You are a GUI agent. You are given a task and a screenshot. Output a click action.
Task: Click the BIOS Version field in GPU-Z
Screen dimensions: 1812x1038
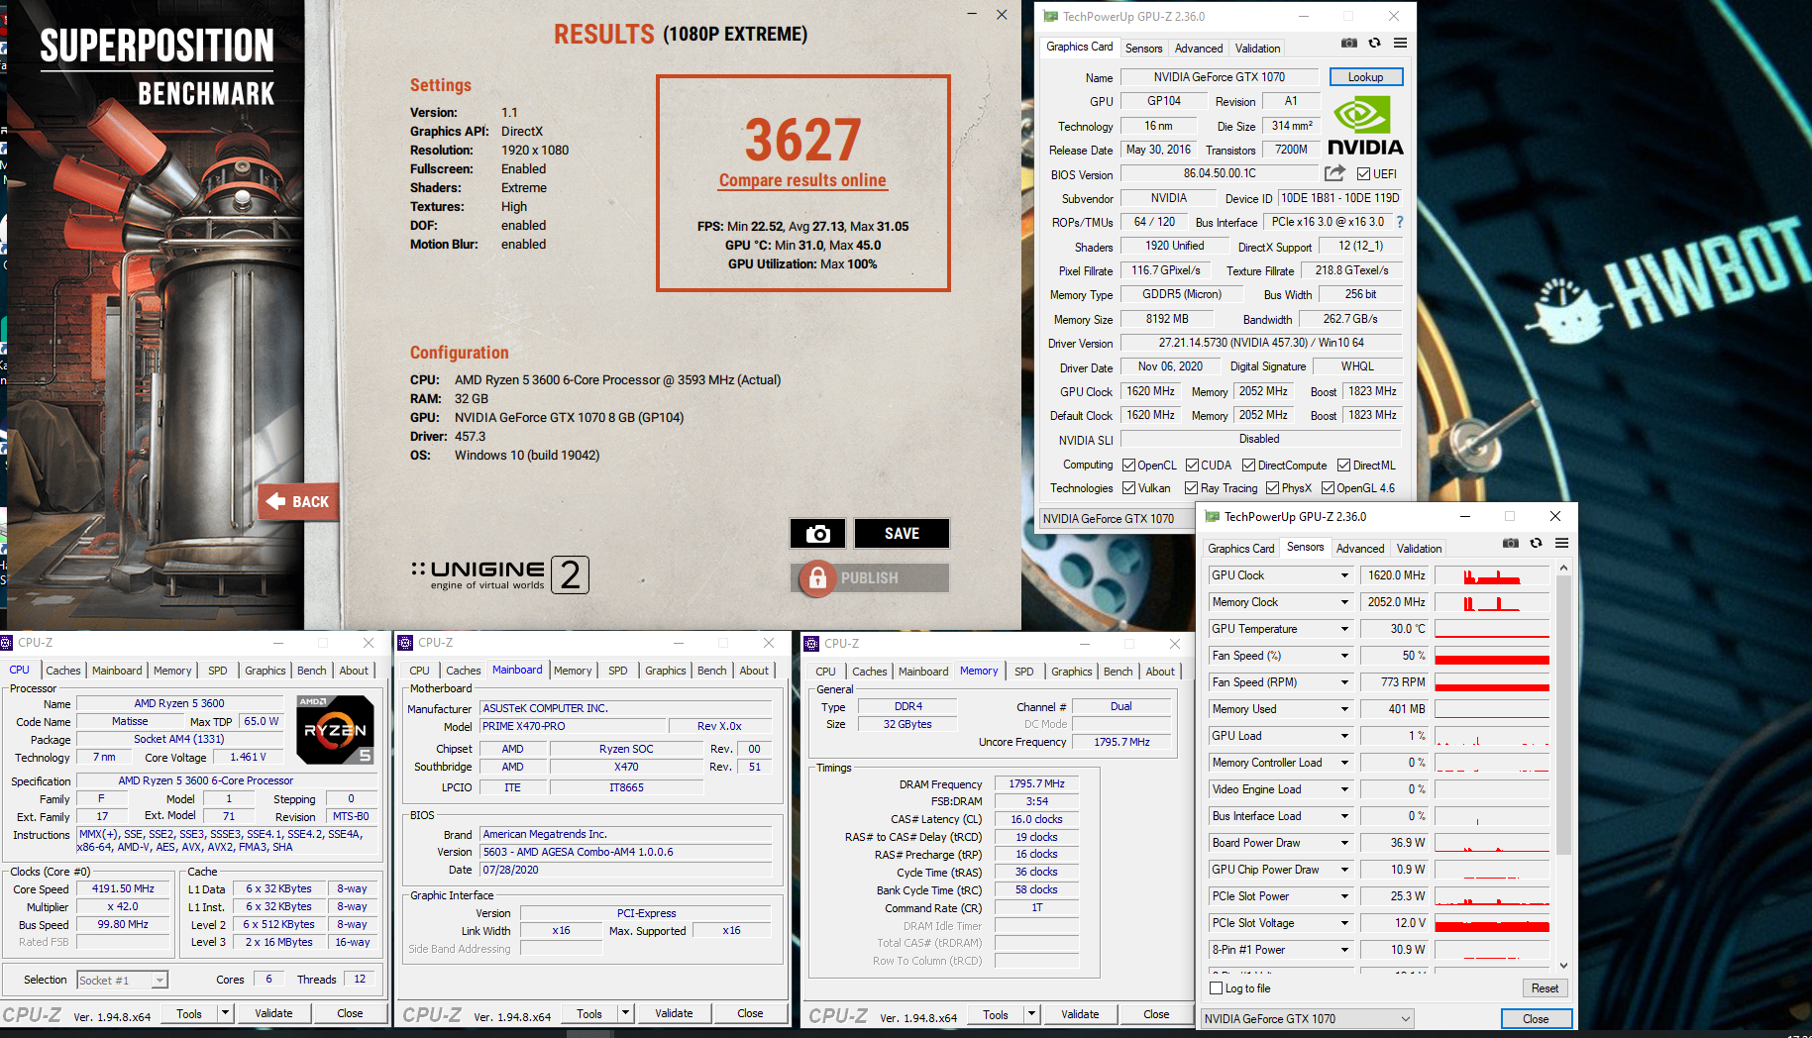1219,173
